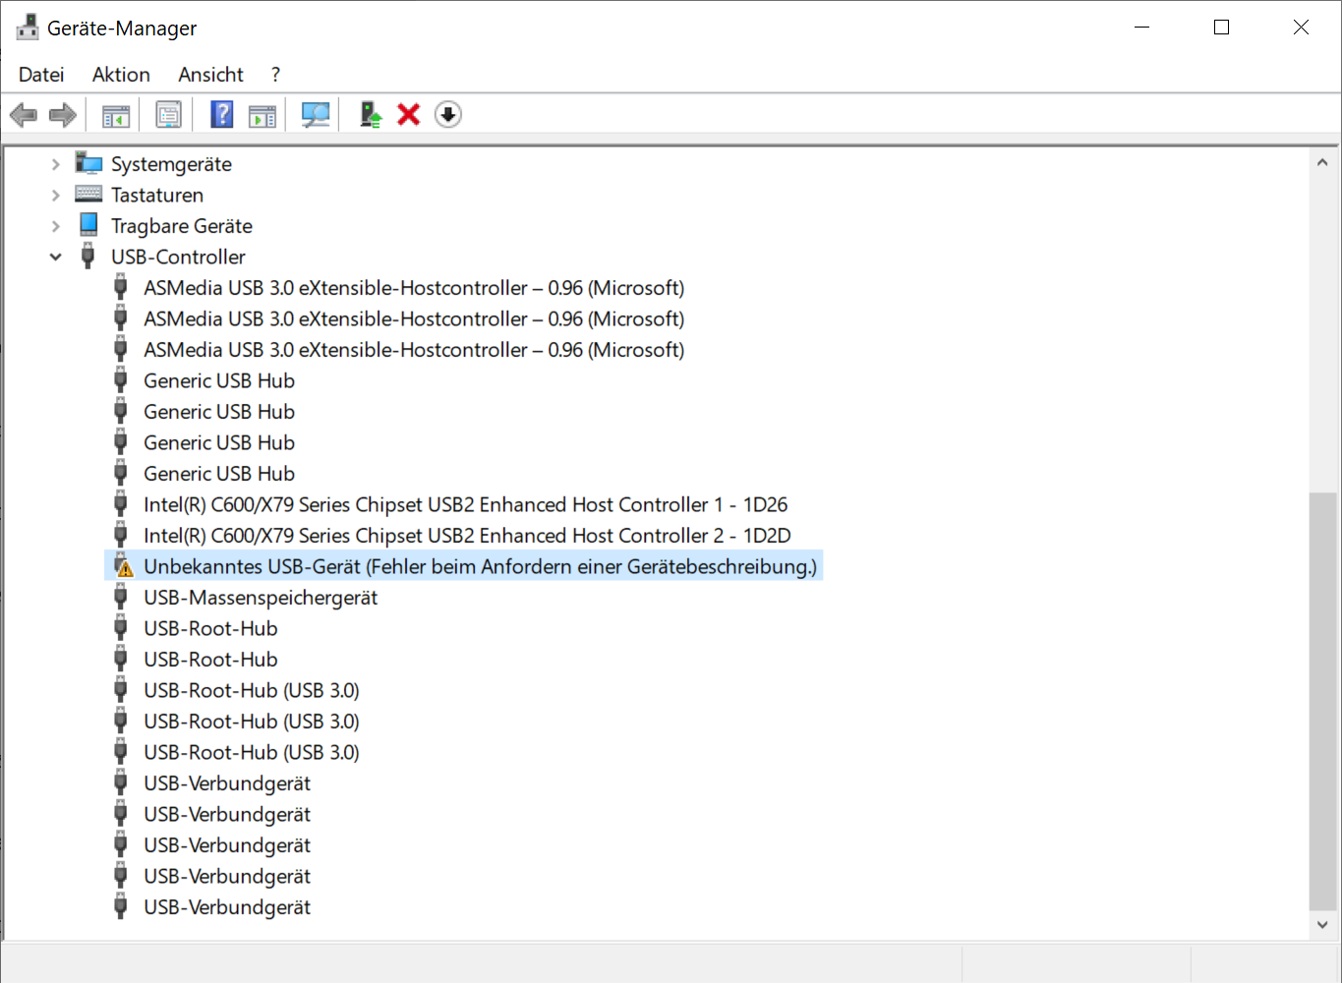Open the Ansicht menu
This screenshot has width=1342, height=983.
point(210,75)
